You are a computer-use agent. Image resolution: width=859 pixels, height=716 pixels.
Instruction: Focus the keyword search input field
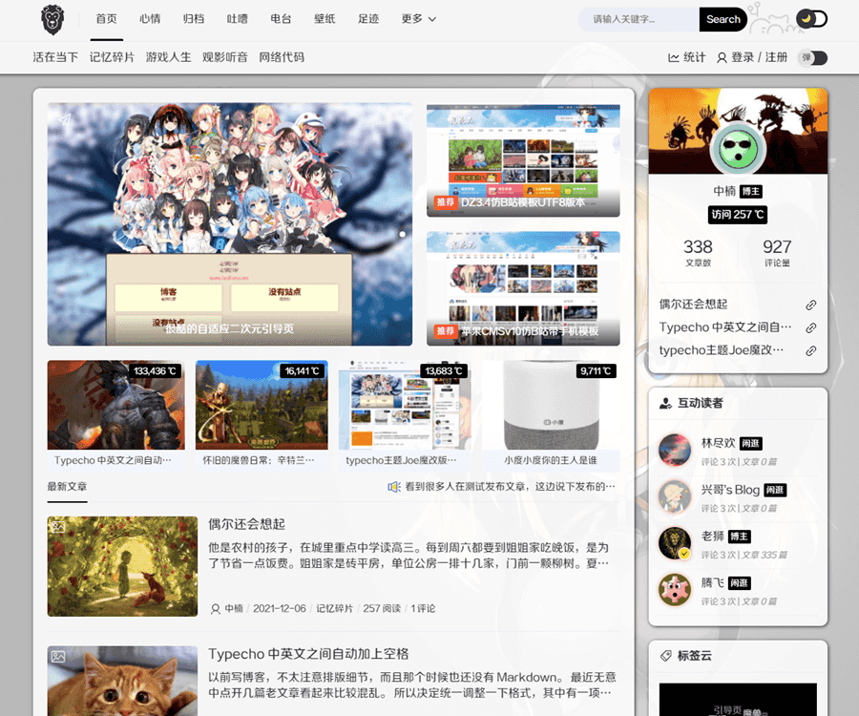tap(639, 19)
